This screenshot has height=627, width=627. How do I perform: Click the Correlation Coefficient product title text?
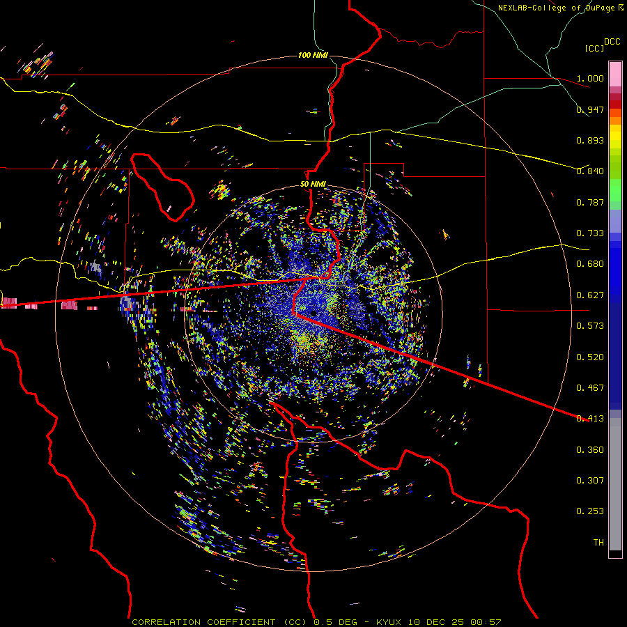pyautogui.click(x=203, y=622)
